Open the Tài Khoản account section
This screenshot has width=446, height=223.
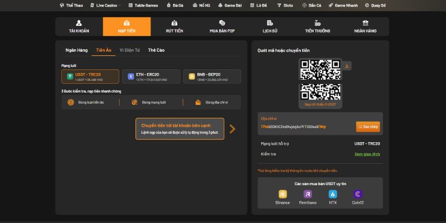pos(79,27)
